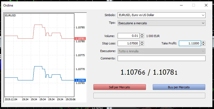Click the large bid/ask quote 1.10766 / 1.10781
214x109 pixels.
coord(149,72)
